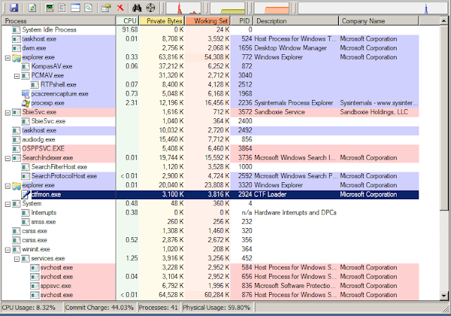Open the blue I/O mini graph
Screen dimensions: 451x316
point(373,8)
